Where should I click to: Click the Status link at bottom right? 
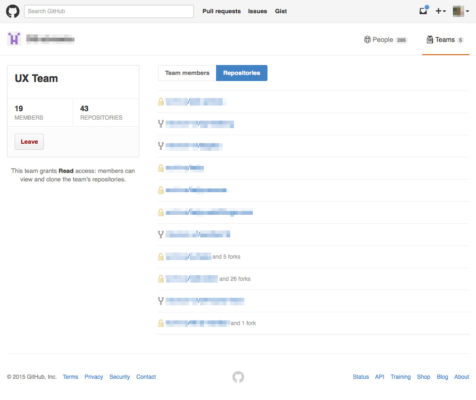click(360, 376)
